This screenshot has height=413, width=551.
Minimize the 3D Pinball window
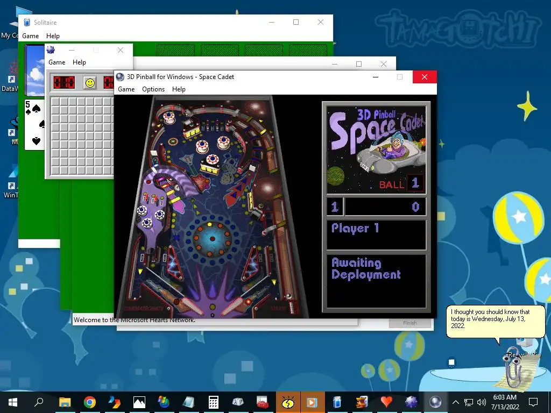click(x=376, y=77)
